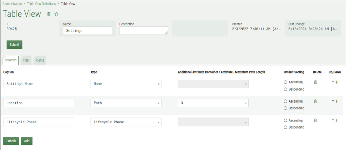The width and height of the screenshot is (346, 150).
Task: Select Ascending sorting for Lifecycle Phase row
Action: [285, 120]
